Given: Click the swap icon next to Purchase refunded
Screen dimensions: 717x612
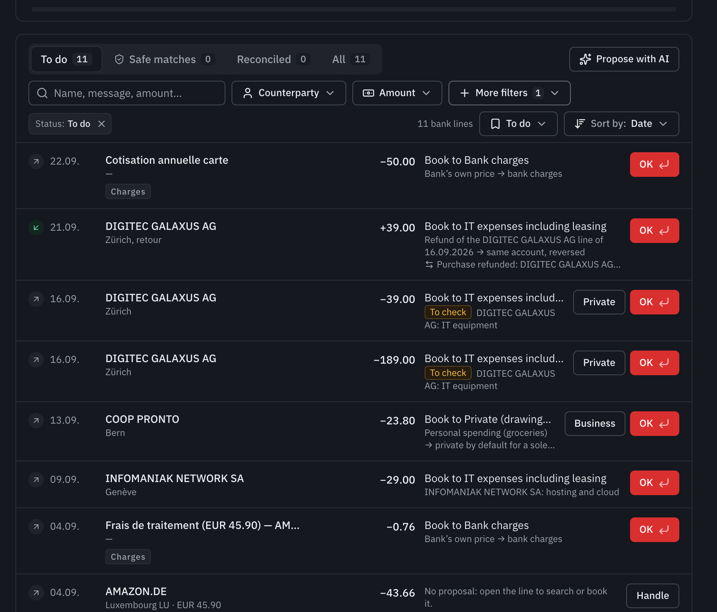Looking at the screenshot, I should click(x=429, y=264).
